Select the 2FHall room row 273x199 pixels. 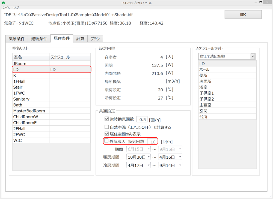[x=51, y=129]
